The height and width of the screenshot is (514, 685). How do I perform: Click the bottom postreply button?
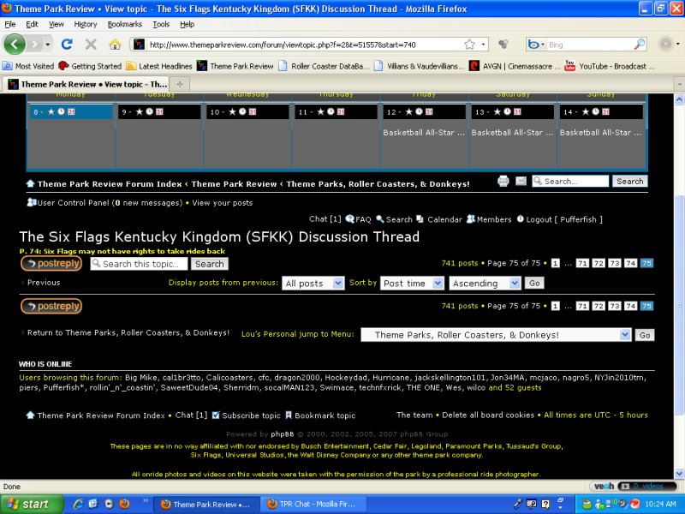(x=51, y=306)
